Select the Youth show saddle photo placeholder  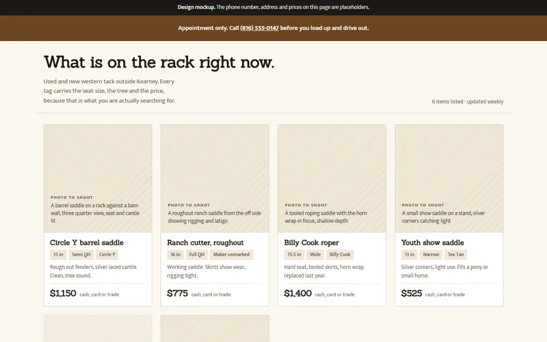point(449,179)
